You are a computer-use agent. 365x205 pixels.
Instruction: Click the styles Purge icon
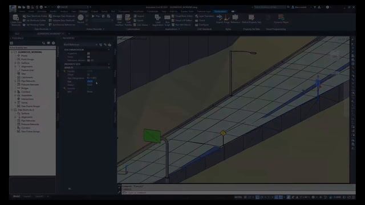(226, 18)
